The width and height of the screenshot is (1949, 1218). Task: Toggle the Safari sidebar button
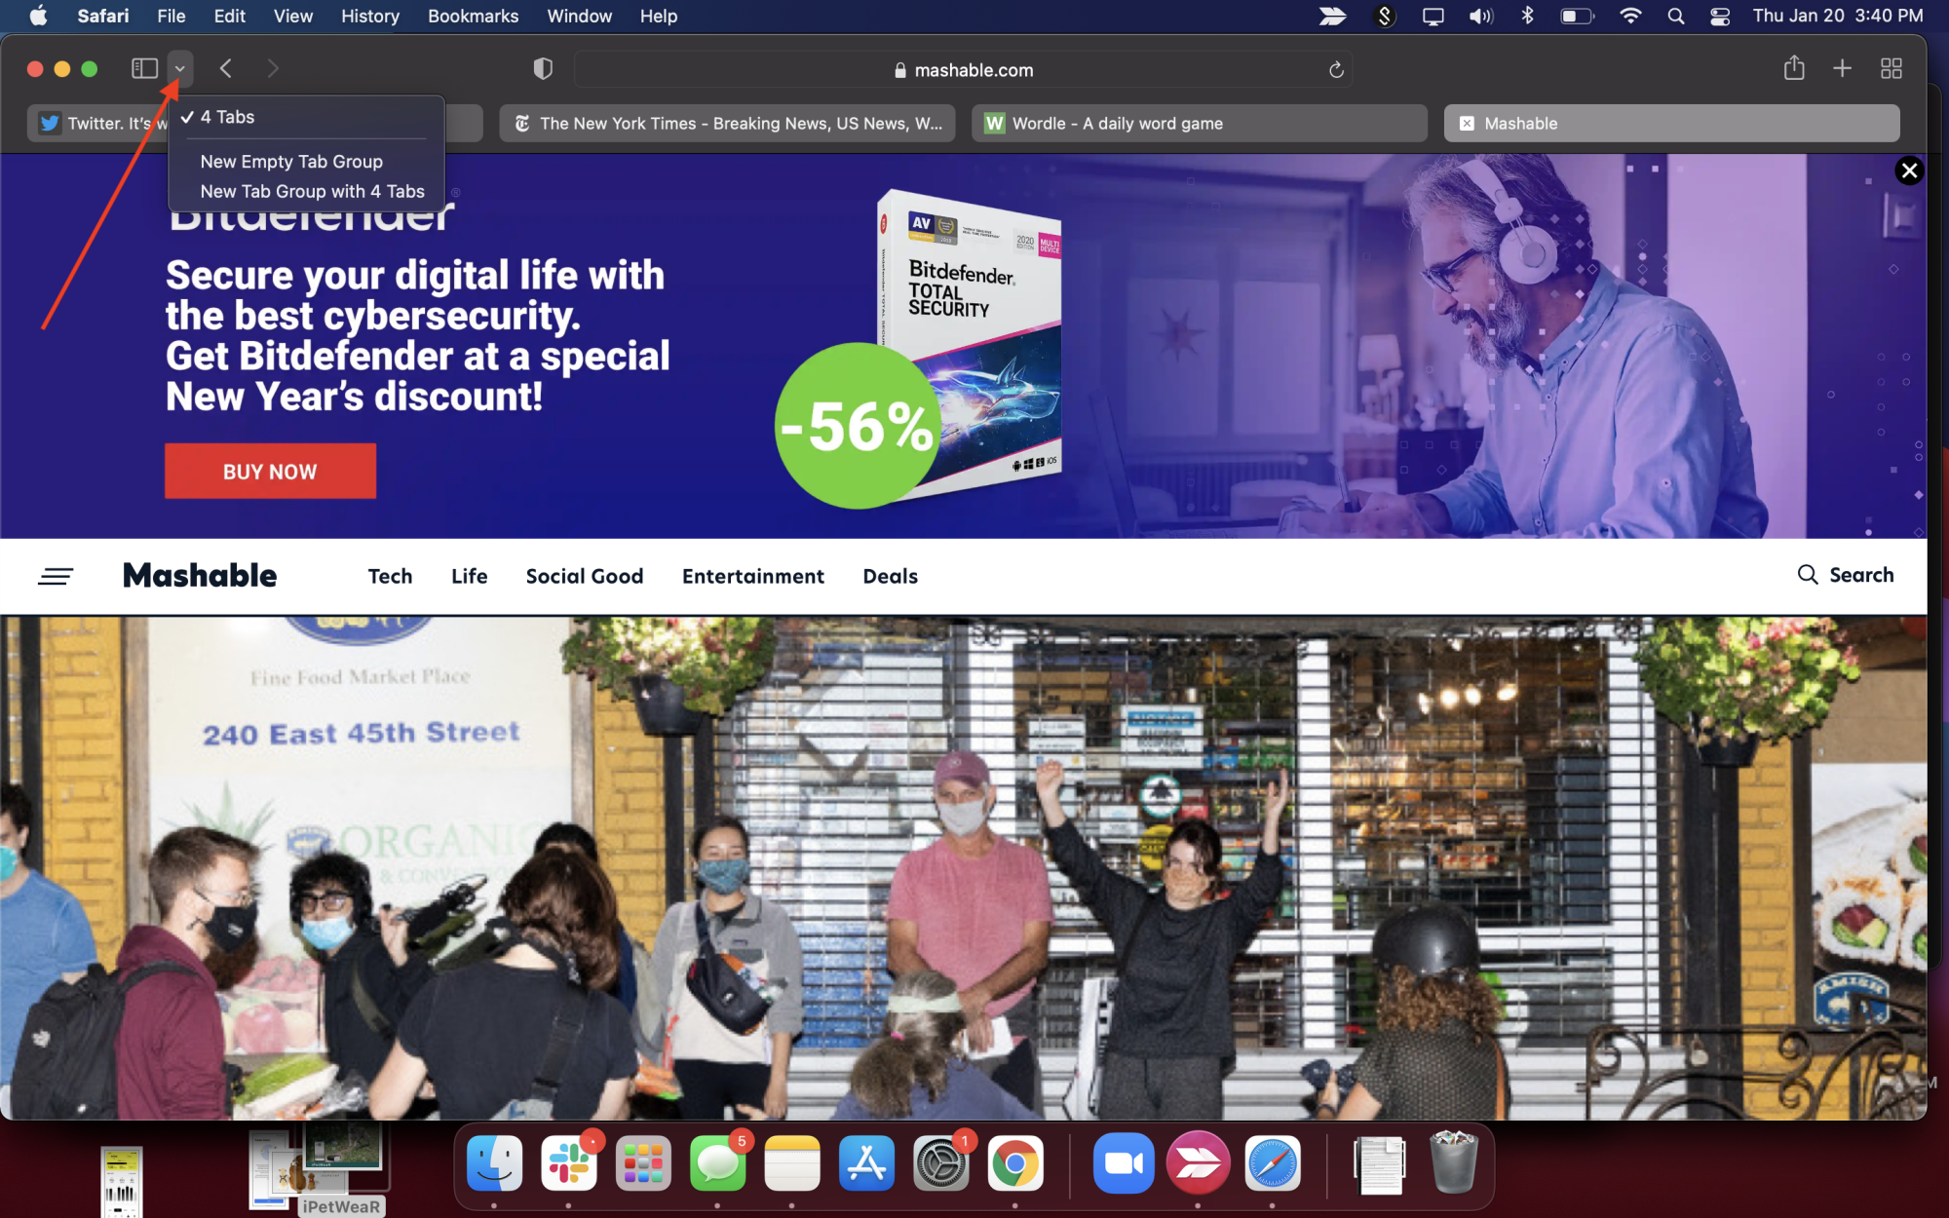144,68
